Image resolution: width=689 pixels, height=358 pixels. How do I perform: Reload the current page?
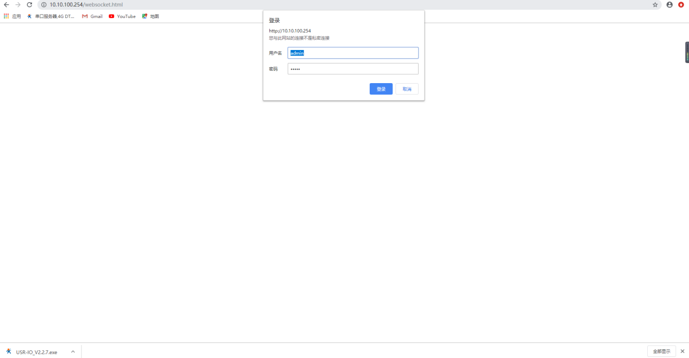(29, 4)
